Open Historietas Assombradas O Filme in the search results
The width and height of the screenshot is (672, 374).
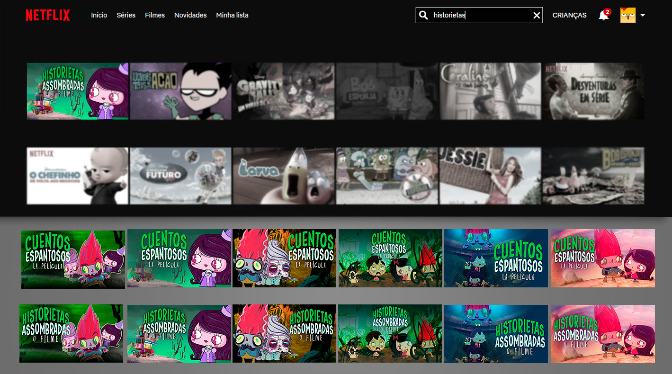point(78,91)
